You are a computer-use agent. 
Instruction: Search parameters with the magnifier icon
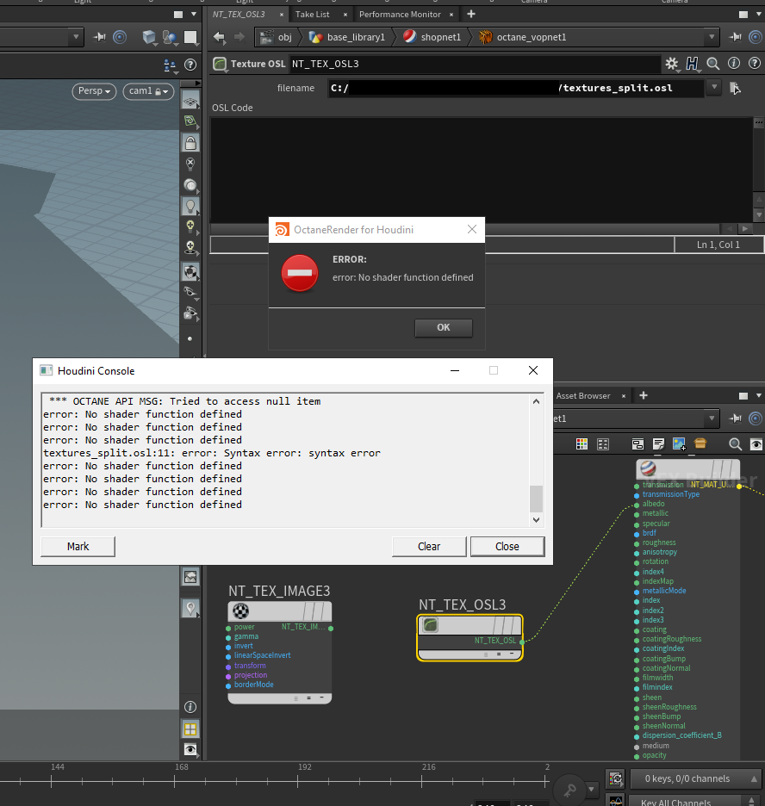pos(713,64)
